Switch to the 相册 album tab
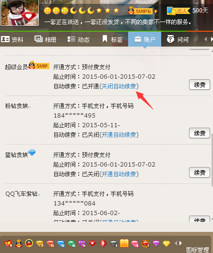 click(x=45, y=39)
